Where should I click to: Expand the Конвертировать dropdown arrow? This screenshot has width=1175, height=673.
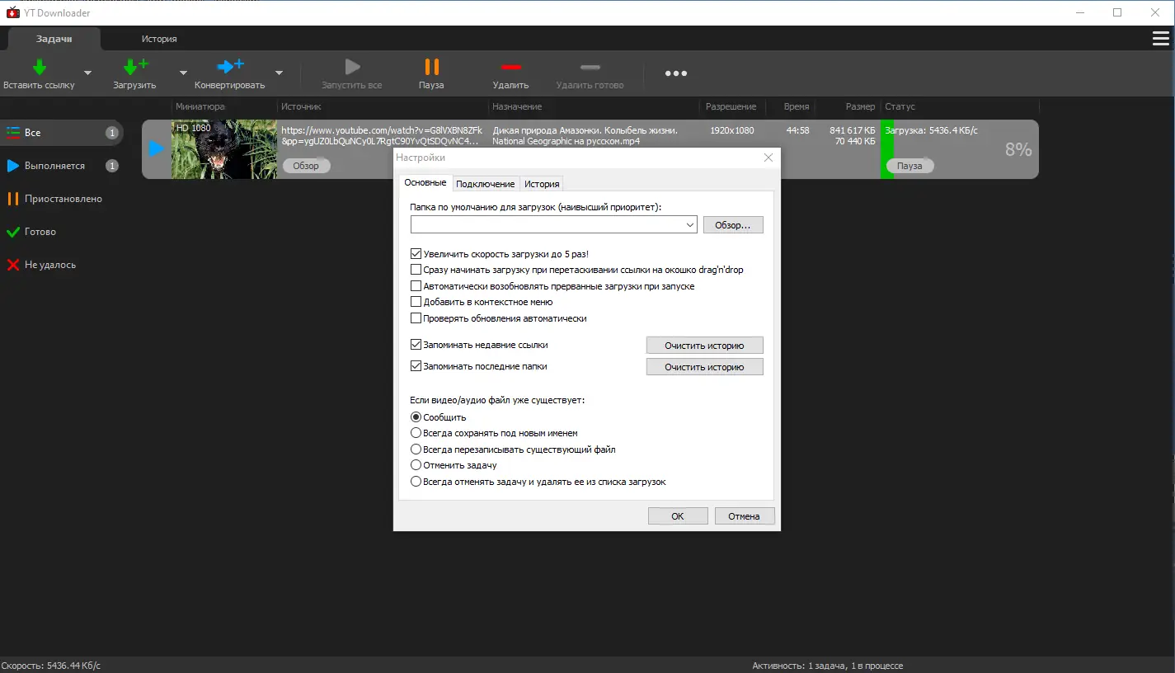coord(279,73)
